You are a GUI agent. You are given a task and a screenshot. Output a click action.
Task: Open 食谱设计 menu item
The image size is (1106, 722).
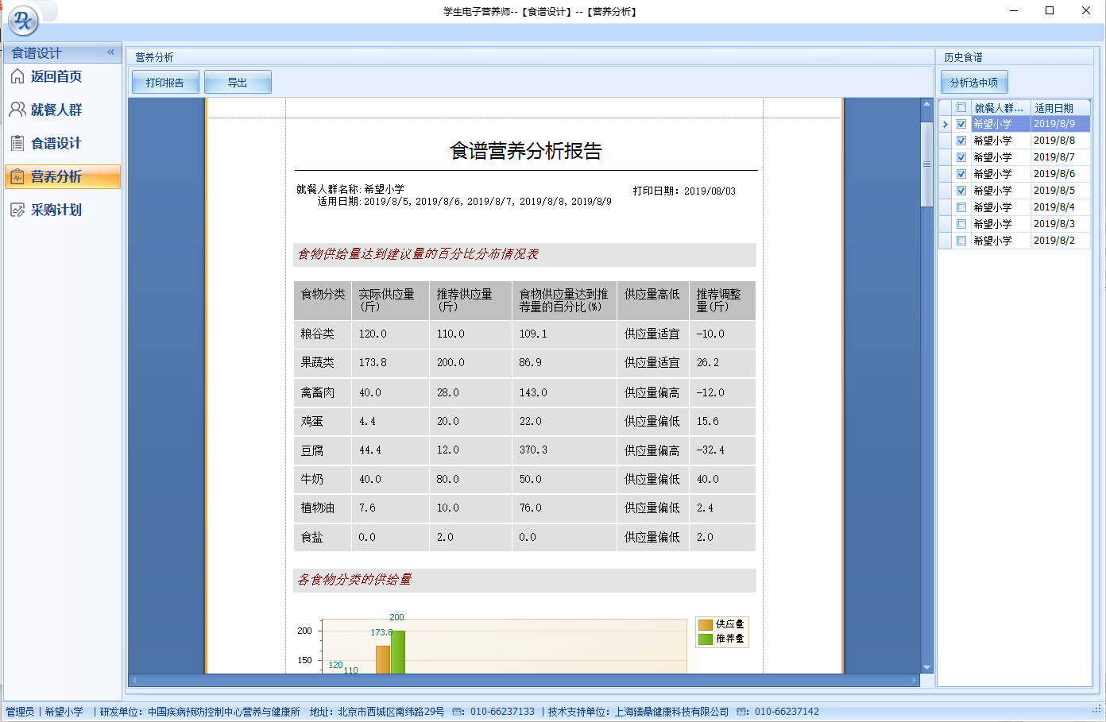click(63, 143)
